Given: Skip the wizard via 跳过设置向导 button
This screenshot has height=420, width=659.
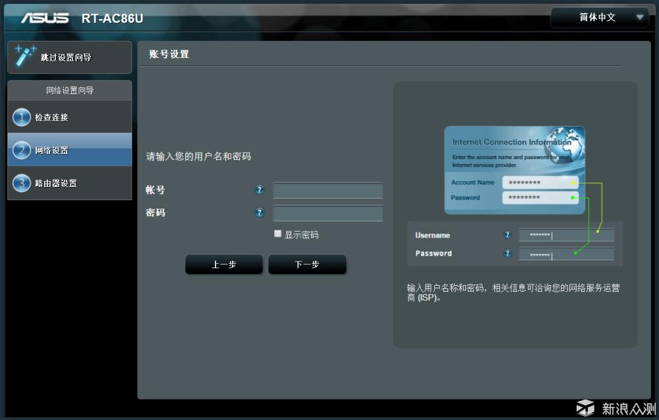Looking at the screenshot, I should 69,57.
